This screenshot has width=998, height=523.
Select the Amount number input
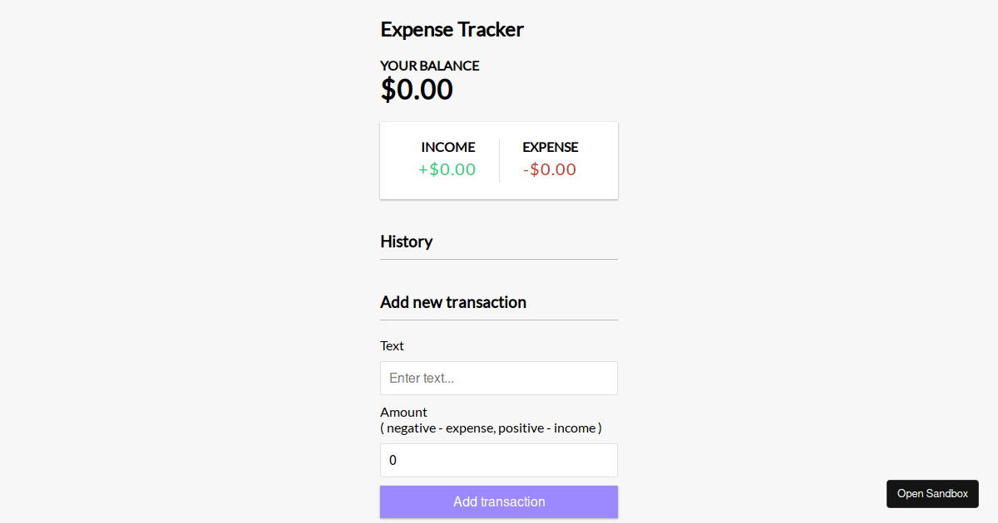(498, 460)
